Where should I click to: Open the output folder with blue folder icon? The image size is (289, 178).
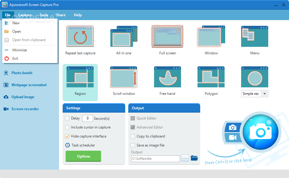(194, 158)
